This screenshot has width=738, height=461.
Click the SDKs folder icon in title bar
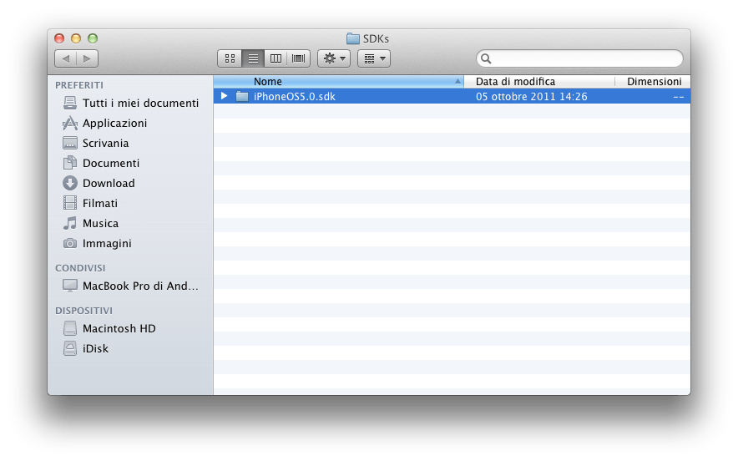[x=353, y=38]
